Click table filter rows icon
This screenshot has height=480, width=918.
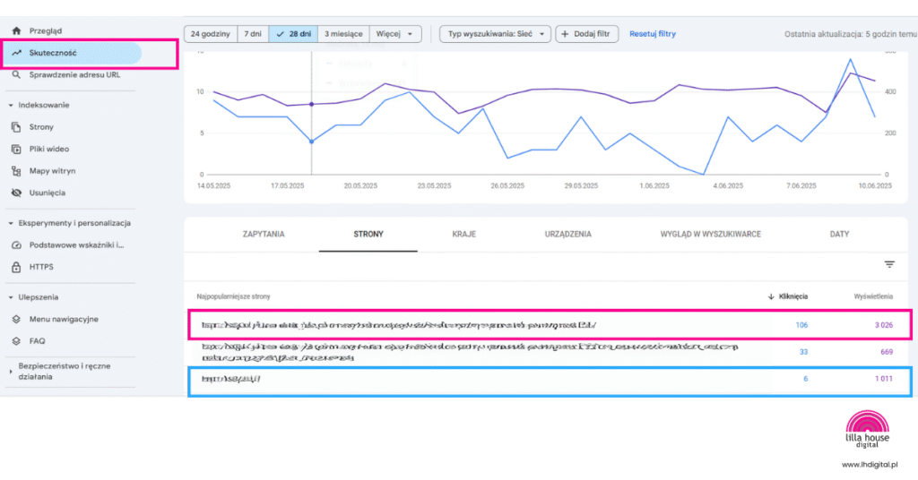click(x=889, y=265)
